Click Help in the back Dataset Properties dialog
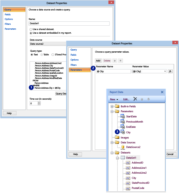Image resolution: width=179 pixels, height=195 pixels. tap(9, 113)
